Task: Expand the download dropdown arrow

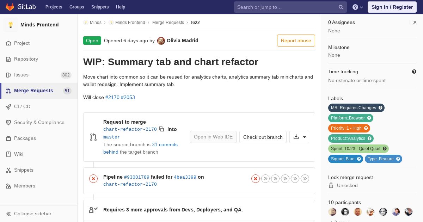Action: coord(305,137)
